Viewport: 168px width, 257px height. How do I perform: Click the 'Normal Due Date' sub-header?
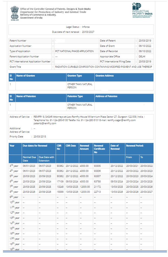tap(29, 159)
